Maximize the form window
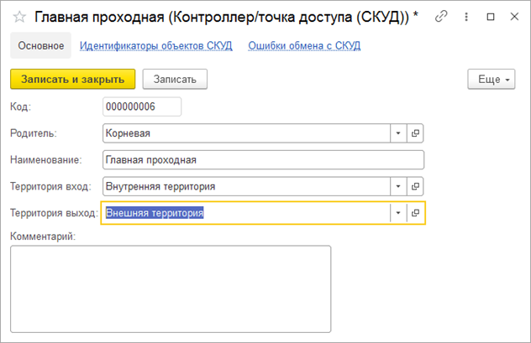531x343 pixels. [491, 16]
